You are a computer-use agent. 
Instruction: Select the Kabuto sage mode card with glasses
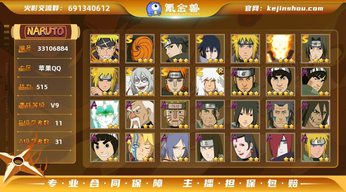pos(140,82)
